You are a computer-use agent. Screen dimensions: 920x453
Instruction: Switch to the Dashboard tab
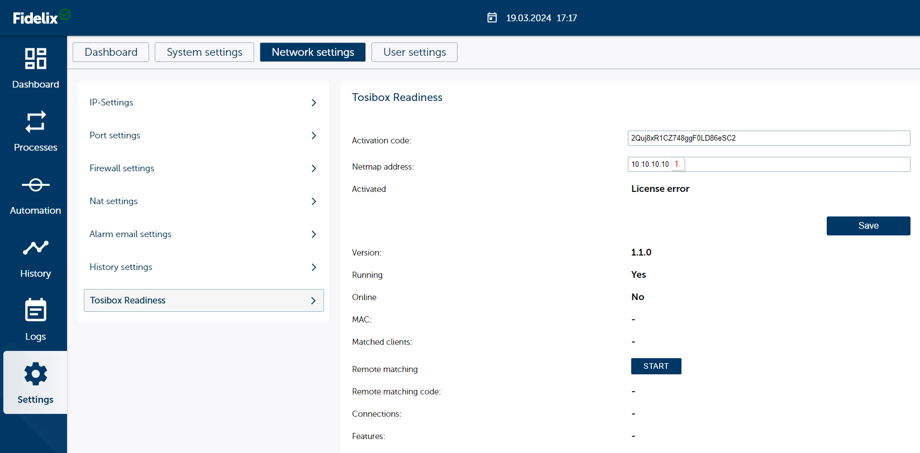point(111,52)
